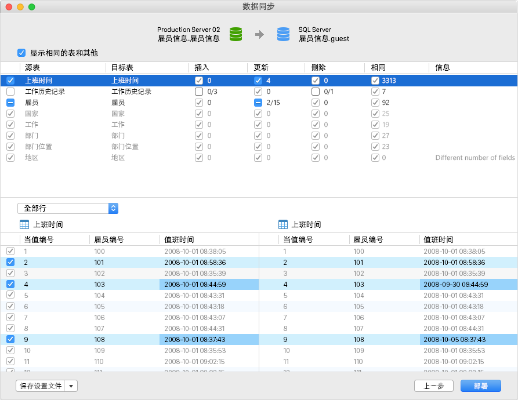Click the table icon next to right 上班时间

[283, 225]
